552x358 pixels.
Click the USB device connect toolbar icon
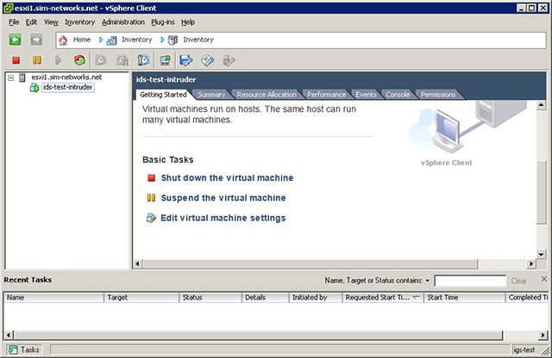click(229, 60)
